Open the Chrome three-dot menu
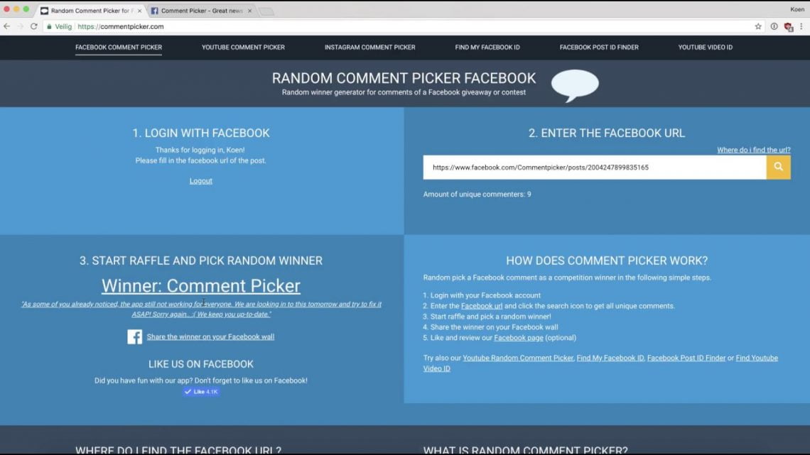The image size is (810, 455). (x=801, y=26)
